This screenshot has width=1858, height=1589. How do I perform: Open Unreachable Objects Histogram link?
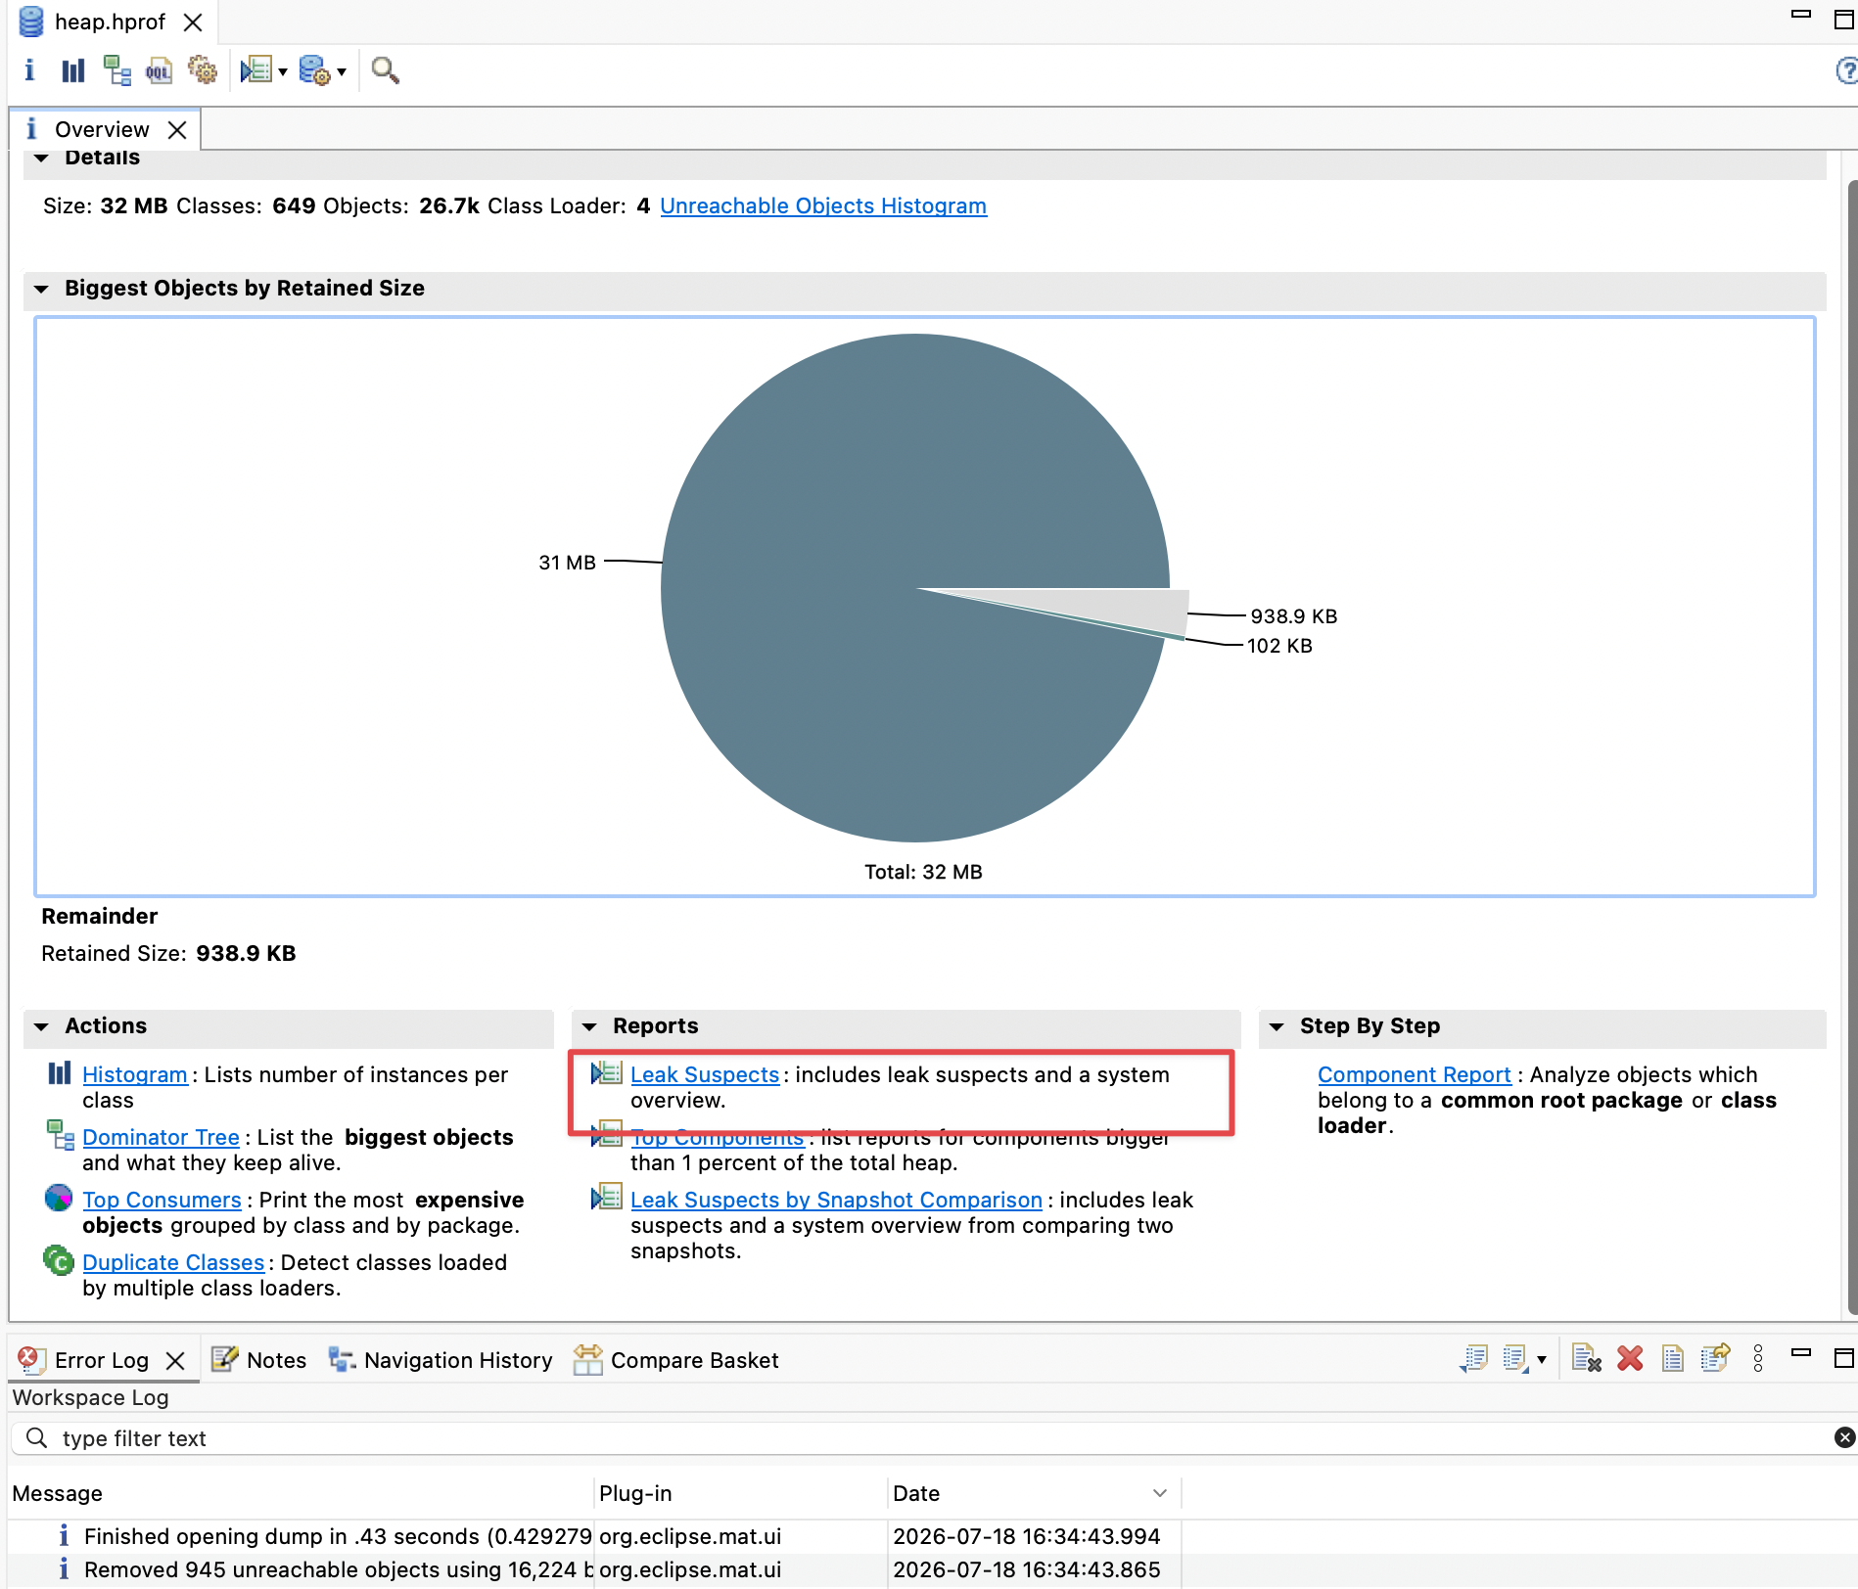click(x=823, y=205)
